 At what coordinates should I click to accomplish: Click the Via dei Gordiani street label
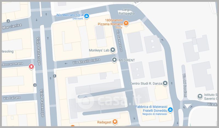185,85
